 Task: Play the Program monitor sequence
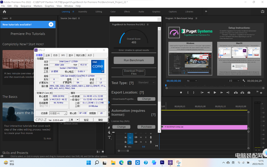point(215,92)
